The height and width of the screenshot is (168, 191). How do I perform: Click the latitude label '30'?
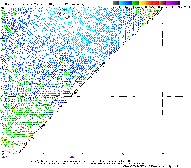(x=2, y=9)
